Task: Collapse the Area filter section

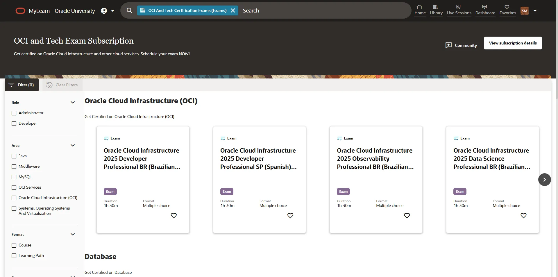Action: click(x=73, y=145)
